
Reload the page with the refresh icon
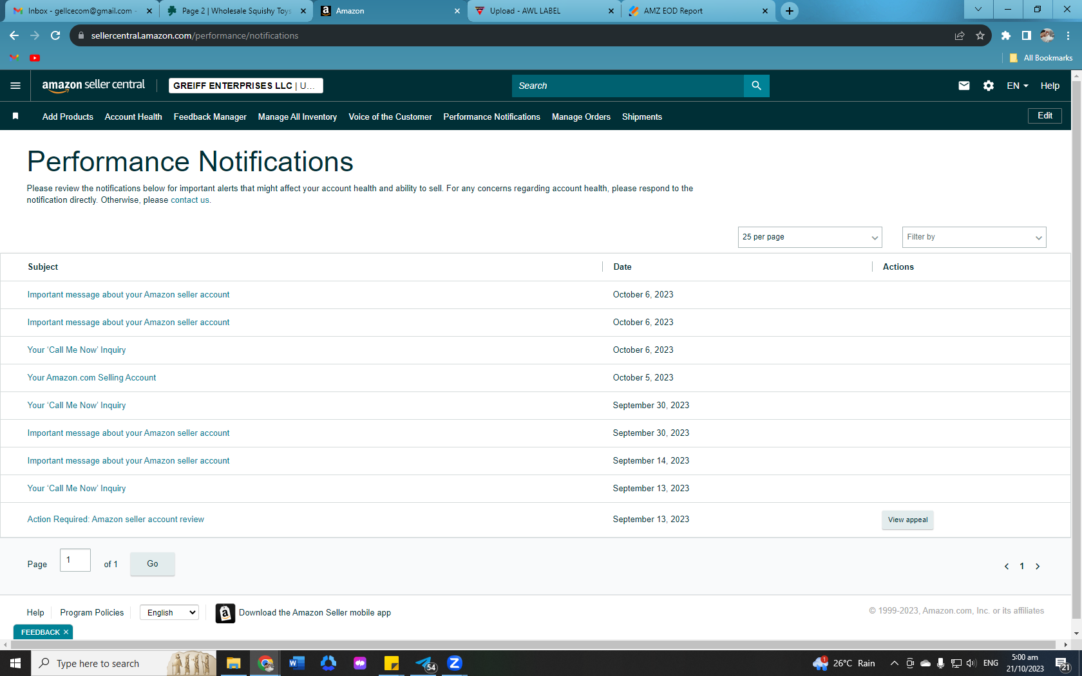tap(55, 35)
